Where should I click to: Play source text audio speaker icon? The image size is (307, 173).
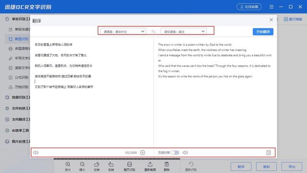[x=35, y=152]
